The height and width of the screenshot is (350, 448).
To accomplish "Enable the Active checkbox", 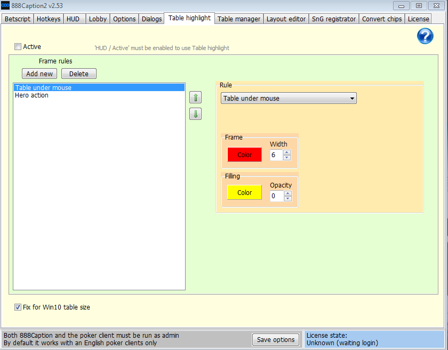I will (18, 46).
